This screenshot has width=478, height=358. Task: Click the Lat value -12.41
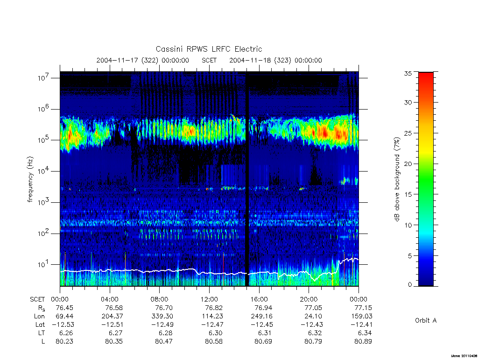click(x=362, y=324)
